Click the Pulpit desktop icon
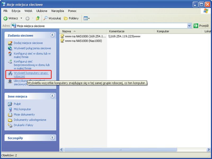The height and width of the screenshot is (159, 212). pos(10,104)
